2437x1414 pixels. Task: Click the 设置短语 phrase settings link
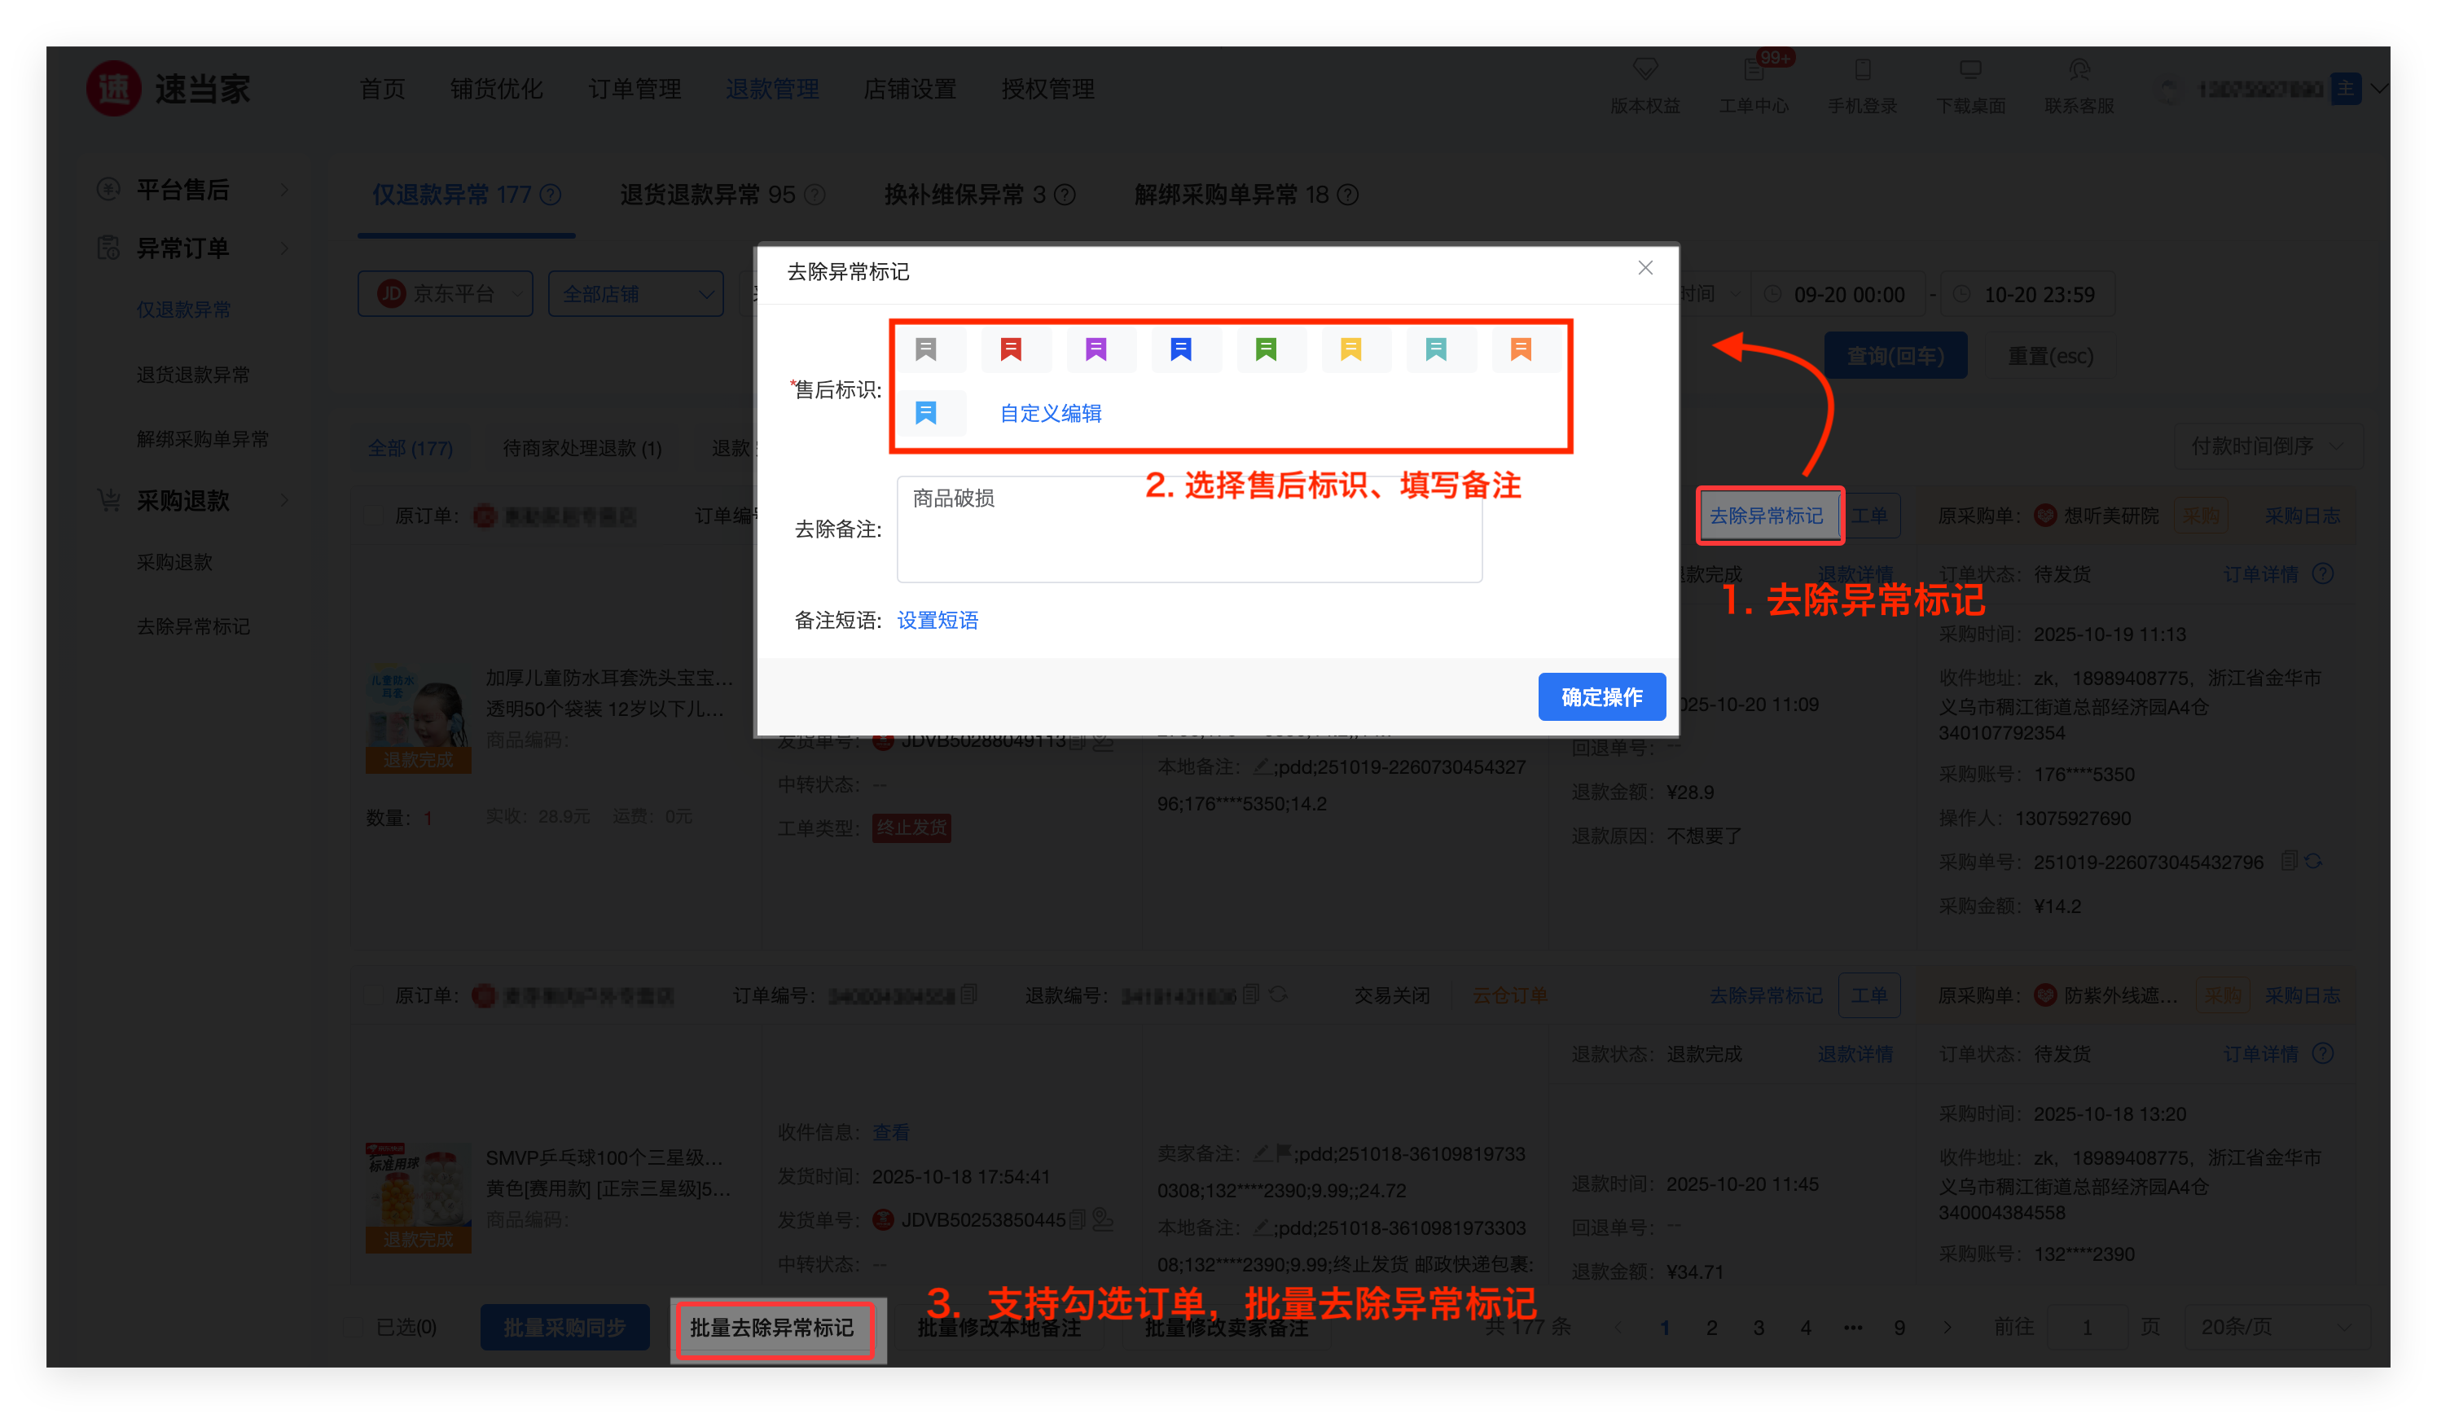click(x=937, y=621)
